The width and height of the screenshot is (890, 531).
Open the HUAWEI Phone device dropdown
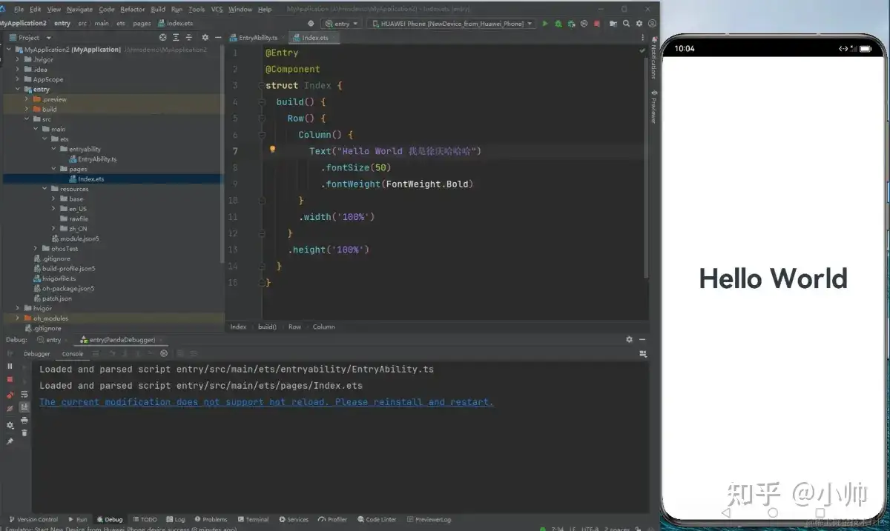pos(452,24)
